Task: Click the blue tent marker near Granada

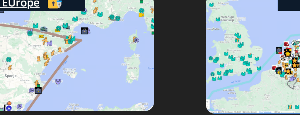Action: click(x=8, y=108)
